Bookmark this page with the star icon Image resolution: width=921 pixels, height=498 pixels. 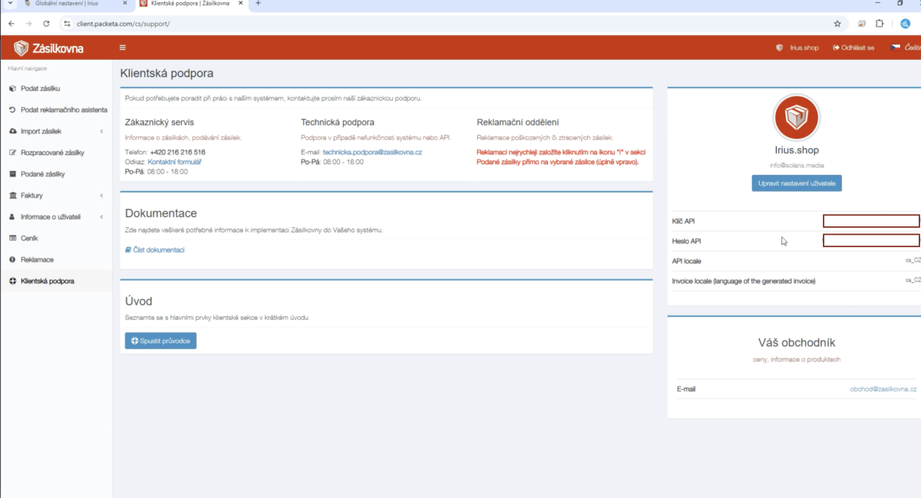pyautogui.click(x=837, y=24)
